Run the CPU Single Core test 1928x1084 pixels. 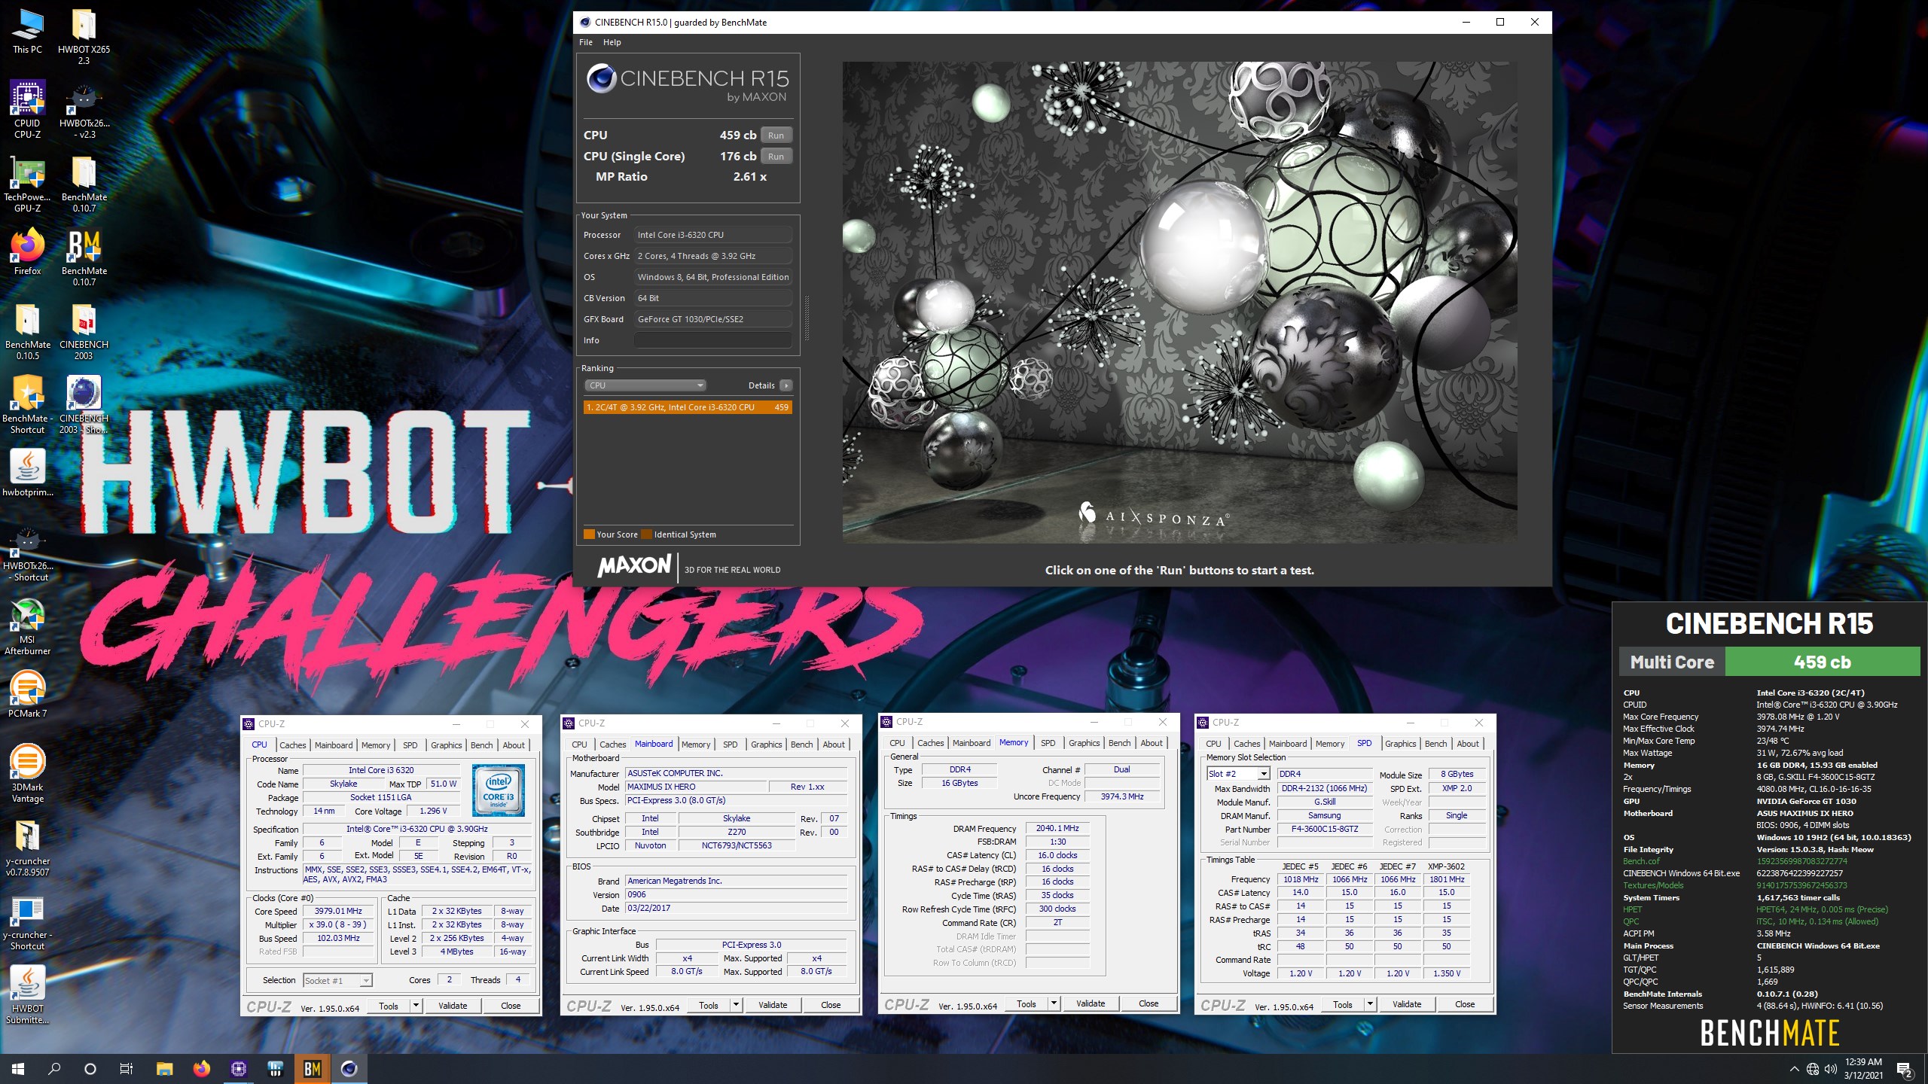coord(776,157)
